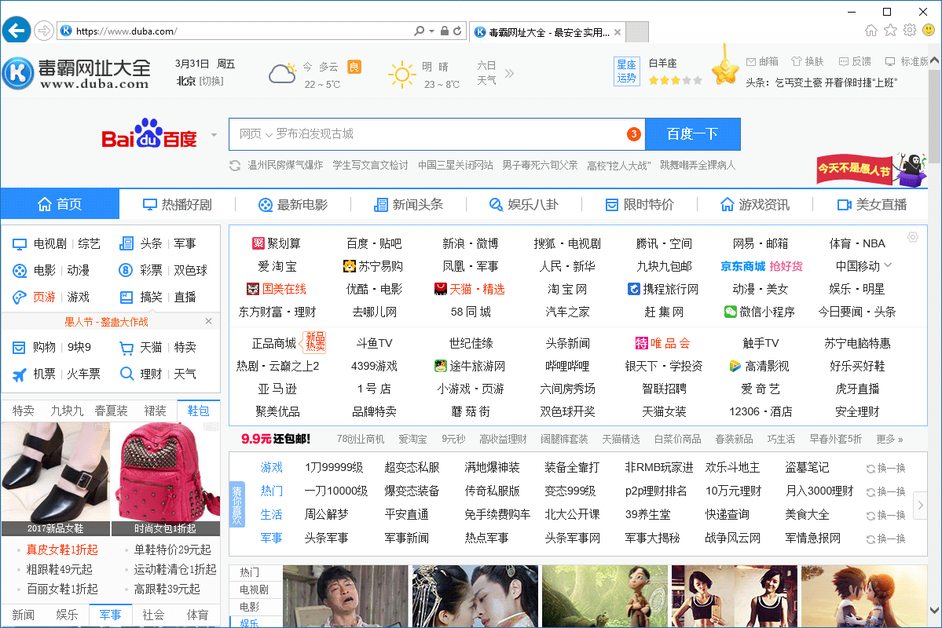Click the Duba K logo
The image size is (942, 628).
click(18, 73)
